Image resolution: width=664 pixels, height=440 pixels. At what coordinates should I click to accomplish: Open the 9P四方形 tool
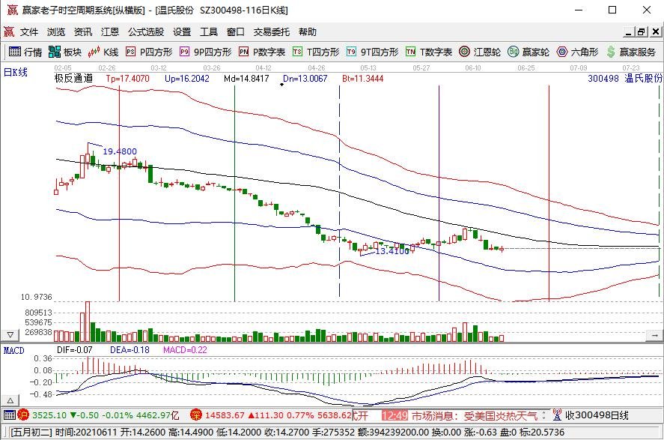point(205,52)
